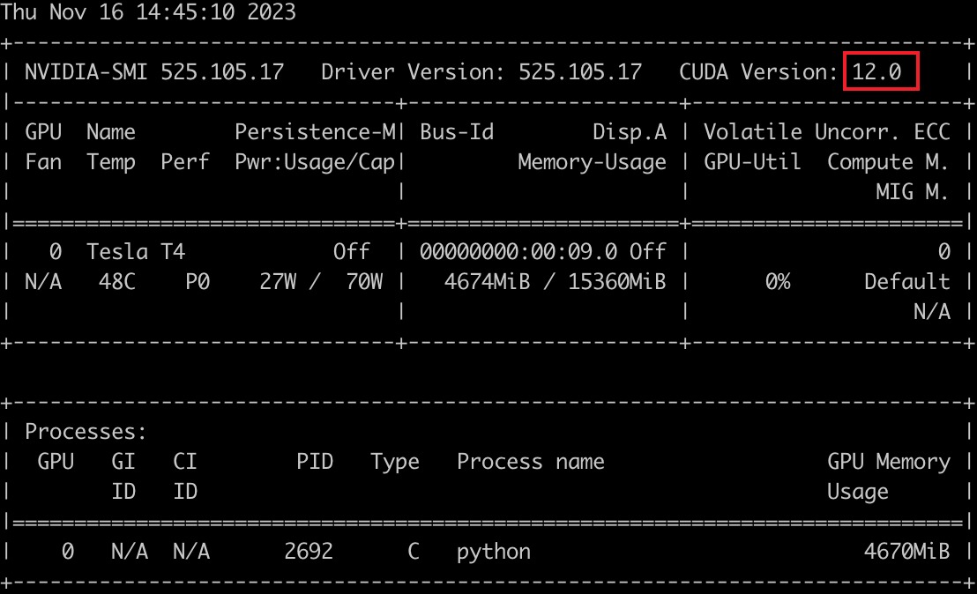Click the Volatile Uncorr. ECC header
977x594 pixels.
(827, 132)
